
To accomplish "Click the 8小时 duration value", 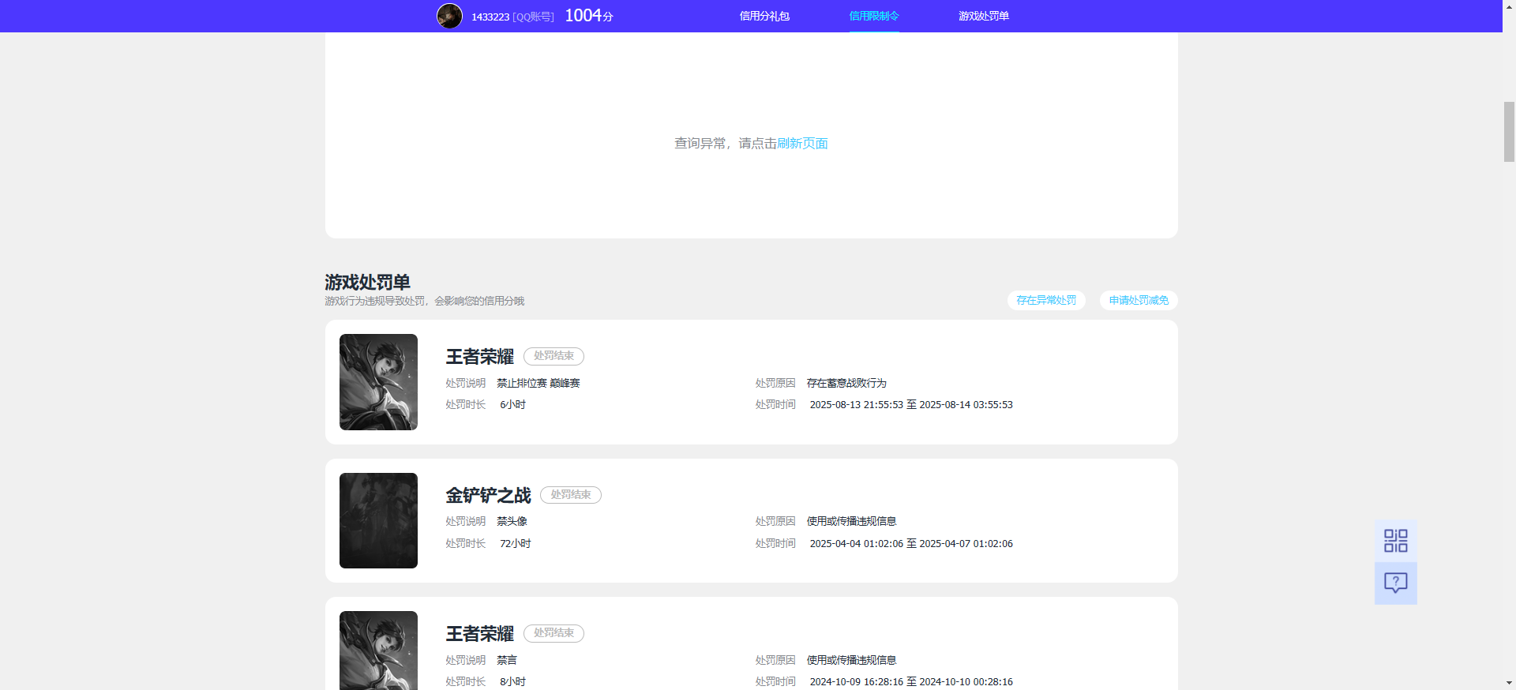I will pyautogui.click(x=512, y=682).
